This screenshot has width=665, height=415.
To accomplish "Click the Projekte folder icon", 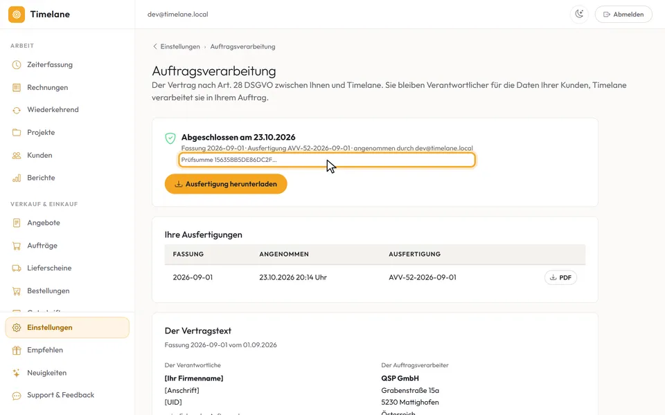I will [x=17, y=133].
